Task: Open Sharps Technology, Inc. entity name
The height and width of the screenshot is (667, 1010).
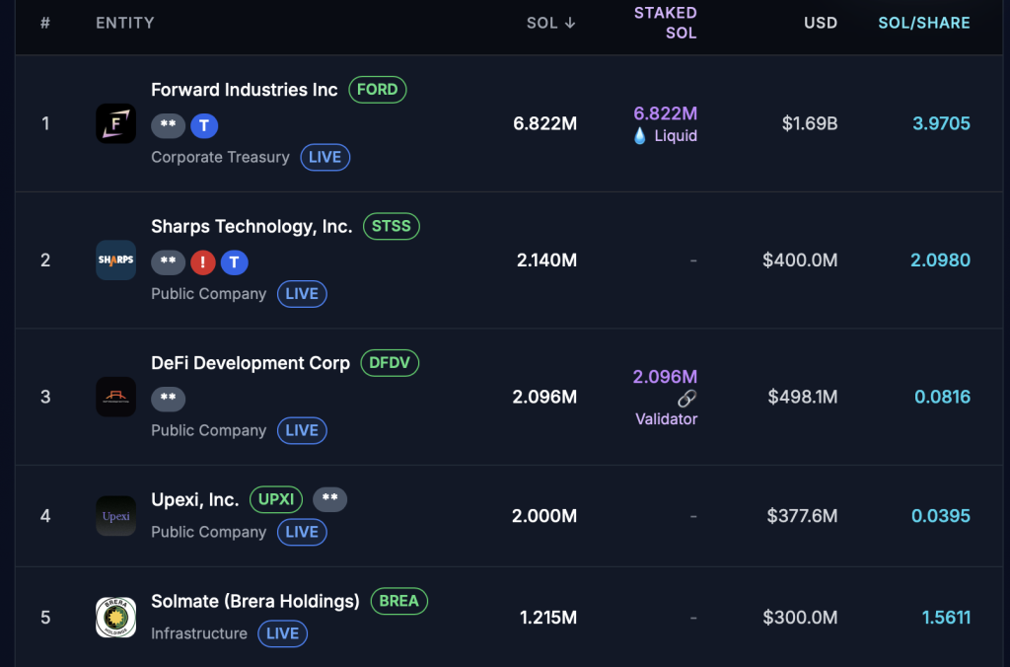Action: point(252,226)
